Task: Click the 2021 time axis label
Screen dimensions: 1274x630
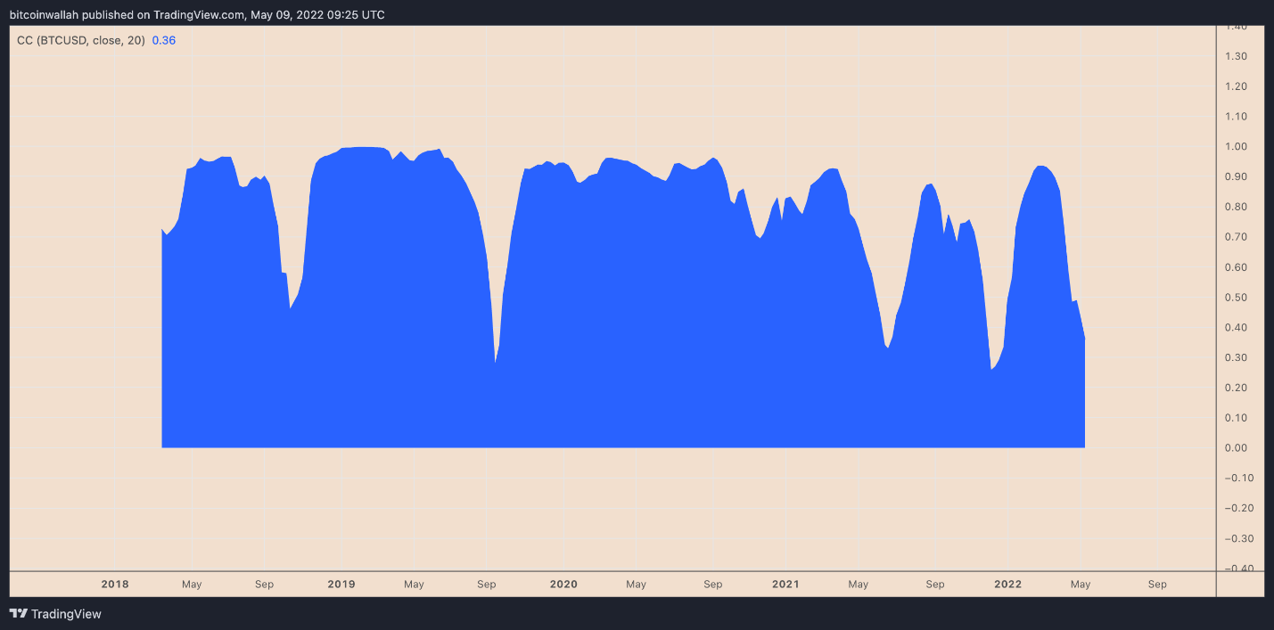Action: [785, 585]
